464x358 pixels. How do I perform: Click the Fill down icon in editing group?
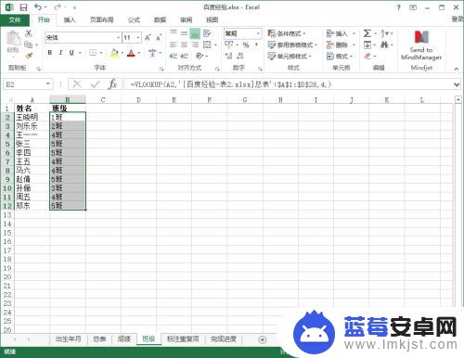tap(367, 45)
